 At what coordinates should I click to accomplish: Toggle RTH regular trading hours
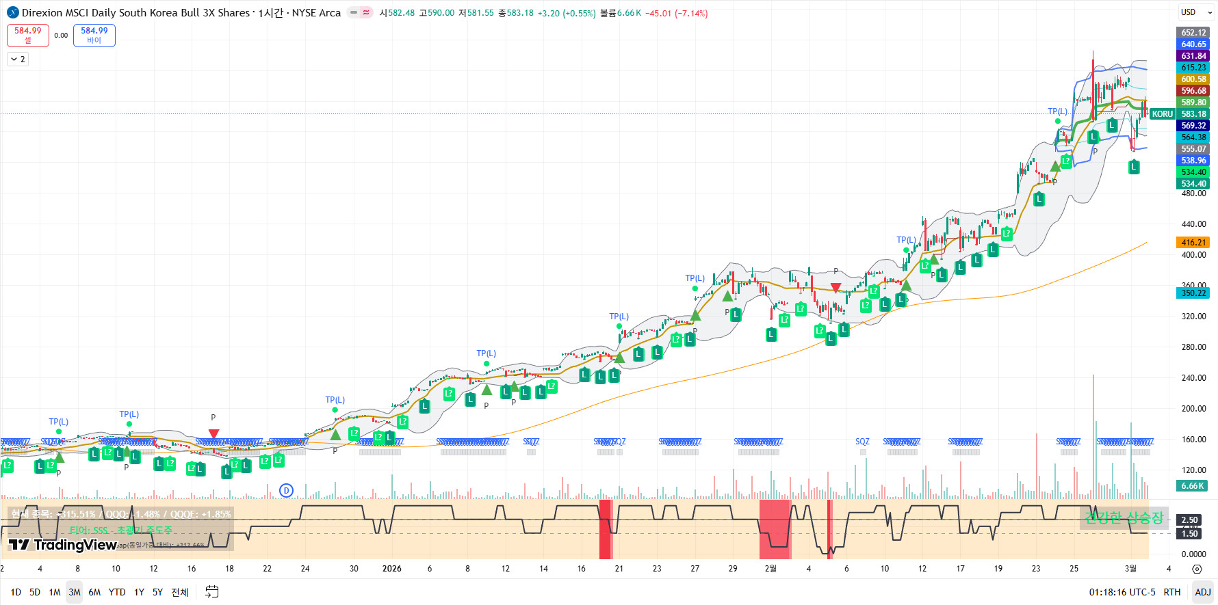click(1172, 592)
